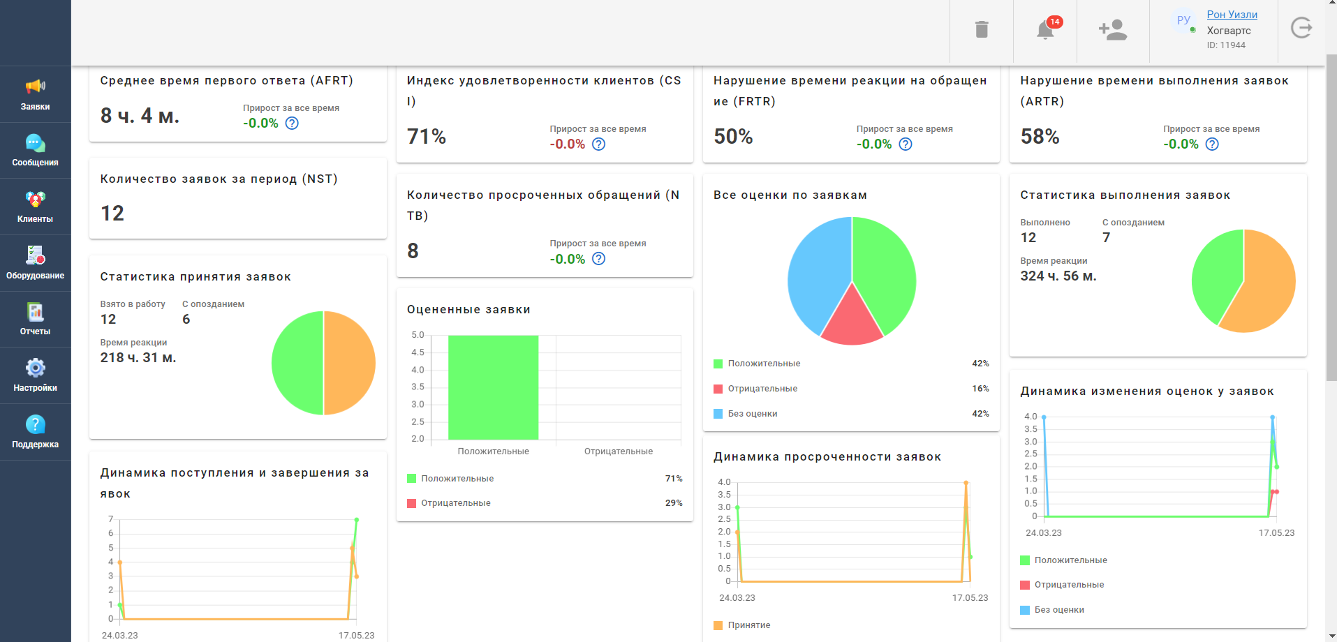Click the РУ user avatar
Screen dimensions: 1337x642
coord(1183,20)
